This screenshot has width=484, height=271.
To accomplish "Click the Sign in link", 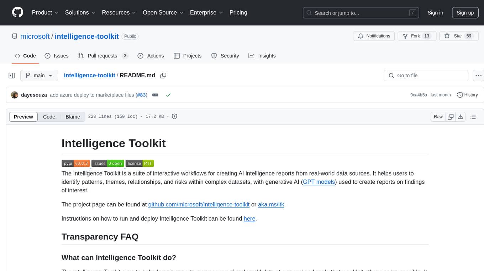I will pyautogui.click(x=435, y=13).
